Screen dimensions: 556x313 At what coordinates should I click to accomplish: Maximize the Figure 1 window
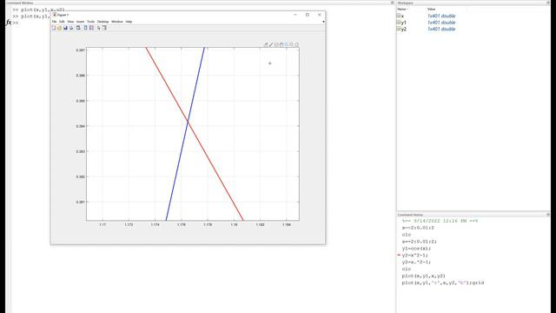(308, 15)
